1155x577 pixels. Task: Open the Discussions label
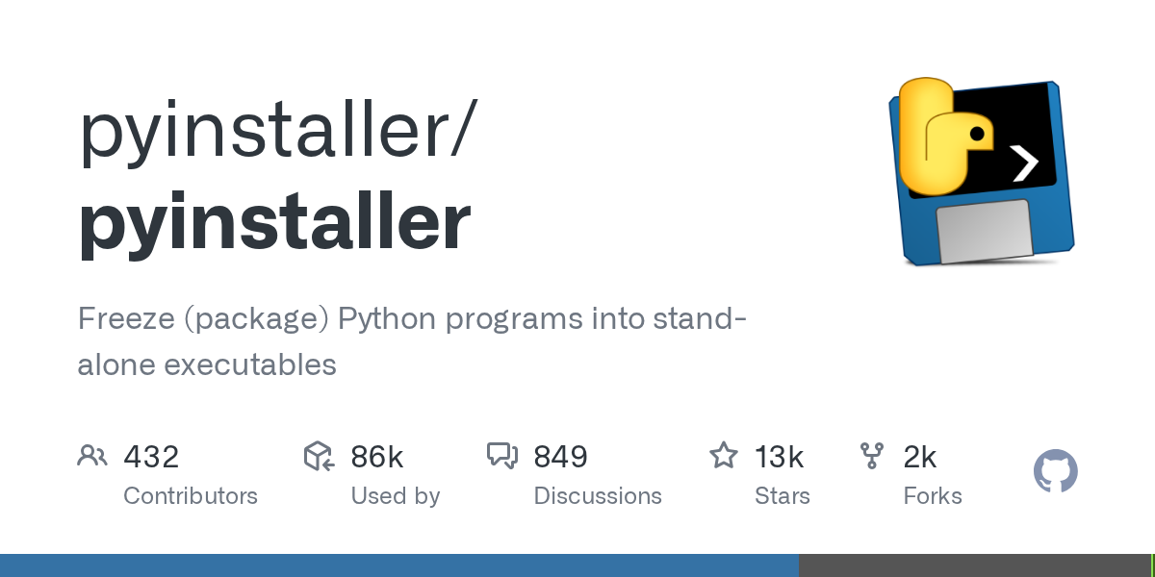(x=598, y=496)
